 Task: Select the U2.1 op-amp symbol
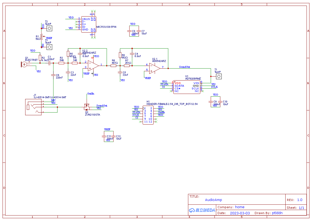click(x=155, y=68)
